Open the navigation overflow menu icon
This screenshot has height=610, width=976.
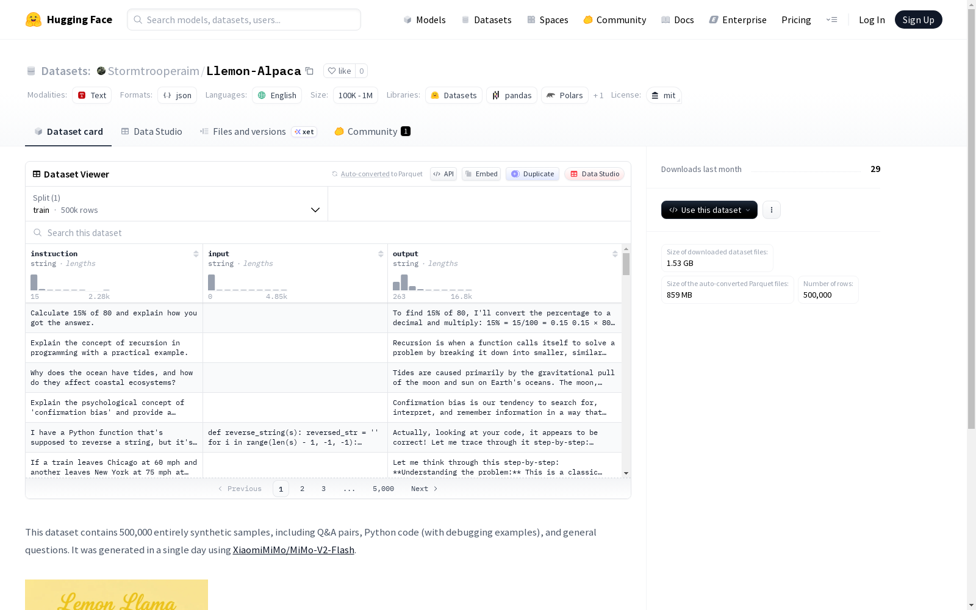pyautogui.click(x=831, y=20)
